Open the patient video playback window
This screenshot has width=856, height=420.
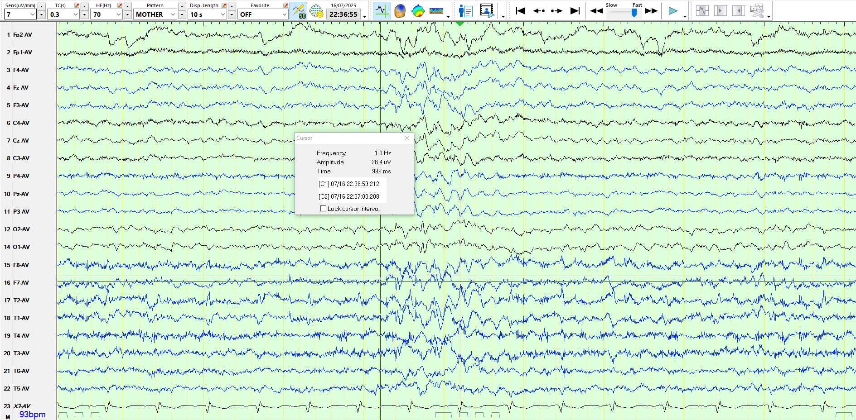pos(487,11)
